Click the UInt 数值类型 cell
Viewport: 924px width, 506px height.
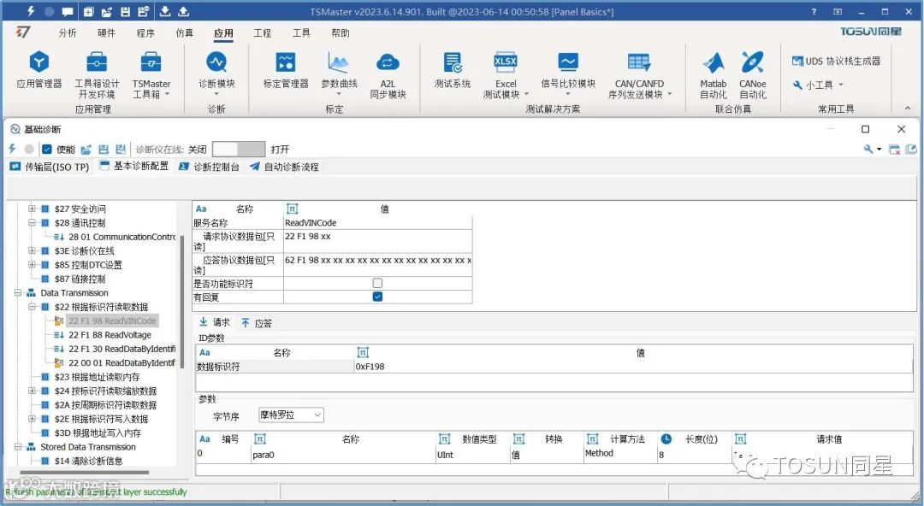(x=472, y=455)
